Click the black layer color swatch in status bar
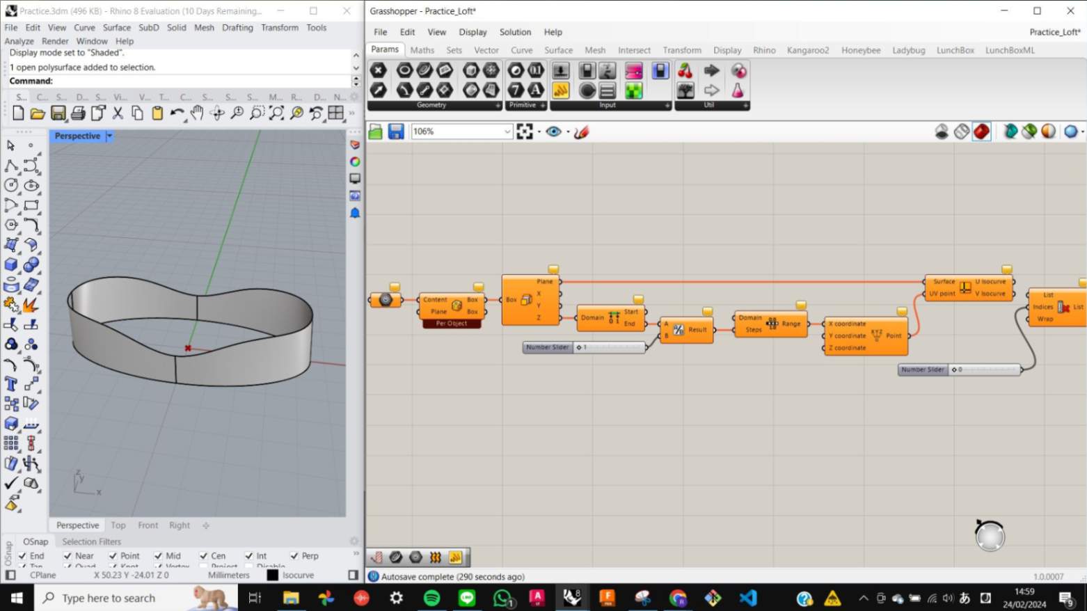This screenshot has width=1087, height=611. 273,576
